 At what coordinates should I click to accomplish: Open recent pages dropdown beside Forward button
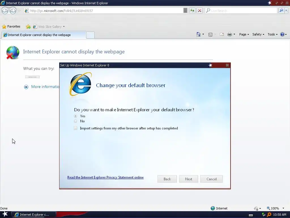point(19,11)
